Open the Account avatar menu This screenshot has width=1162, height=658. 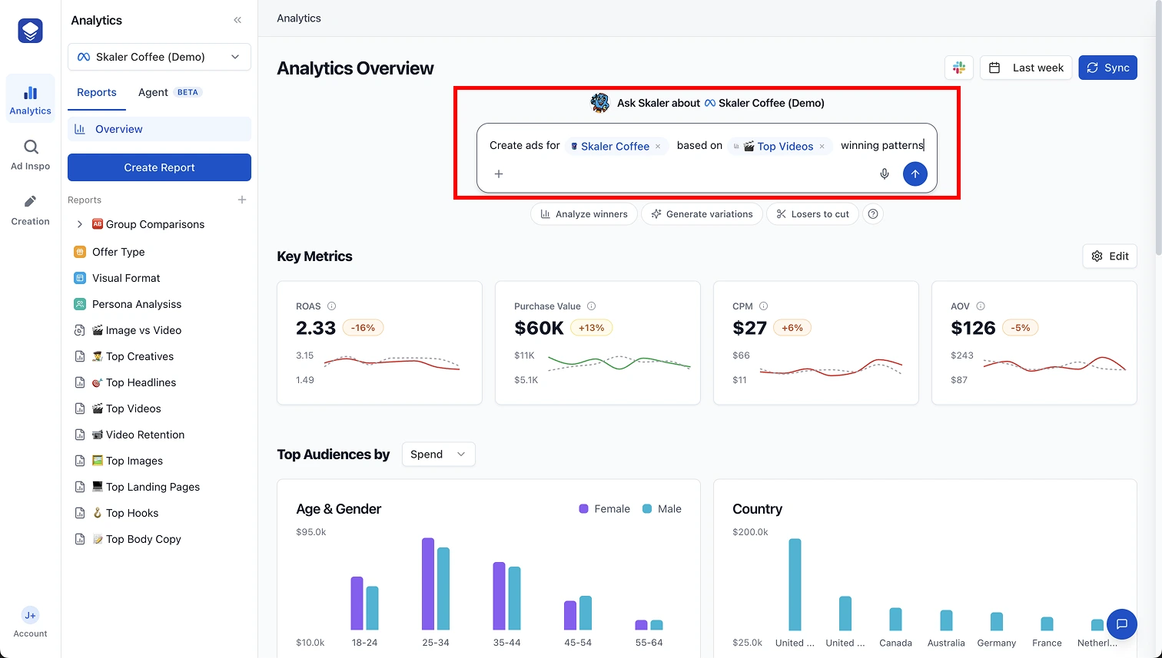point(30,623)
